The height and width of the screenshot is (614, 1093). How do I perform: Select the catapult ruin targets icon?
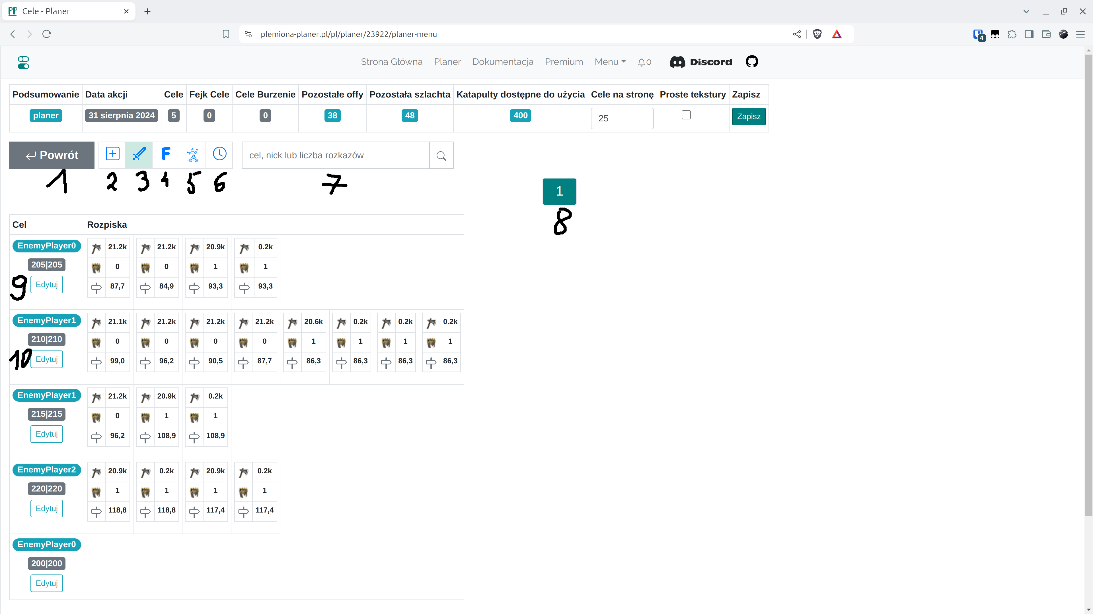pos(193,154)
